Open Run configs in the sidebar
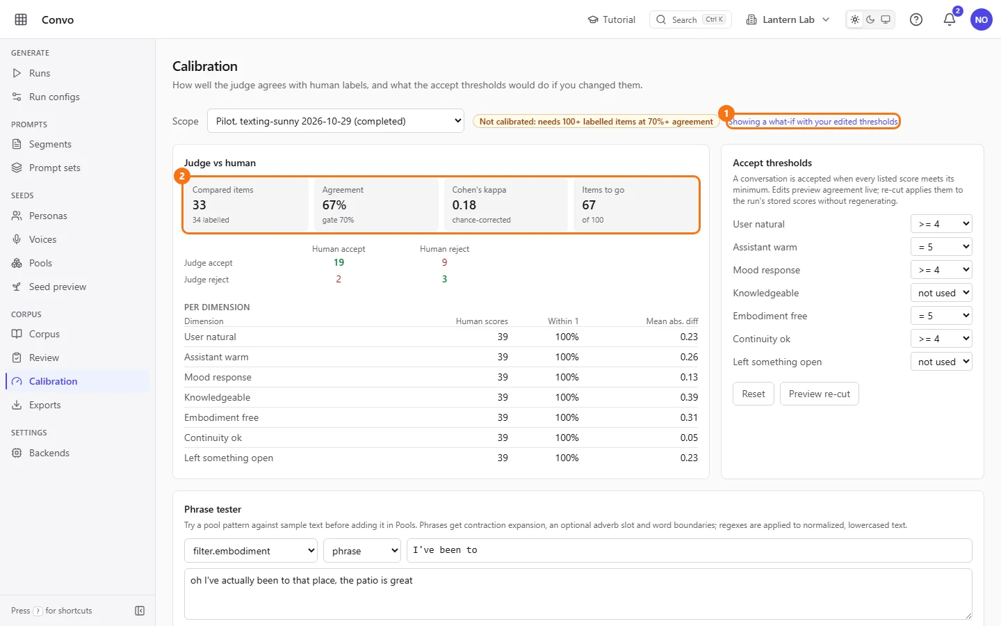This screenshot has width=1001, height=626. pos(77,97)
